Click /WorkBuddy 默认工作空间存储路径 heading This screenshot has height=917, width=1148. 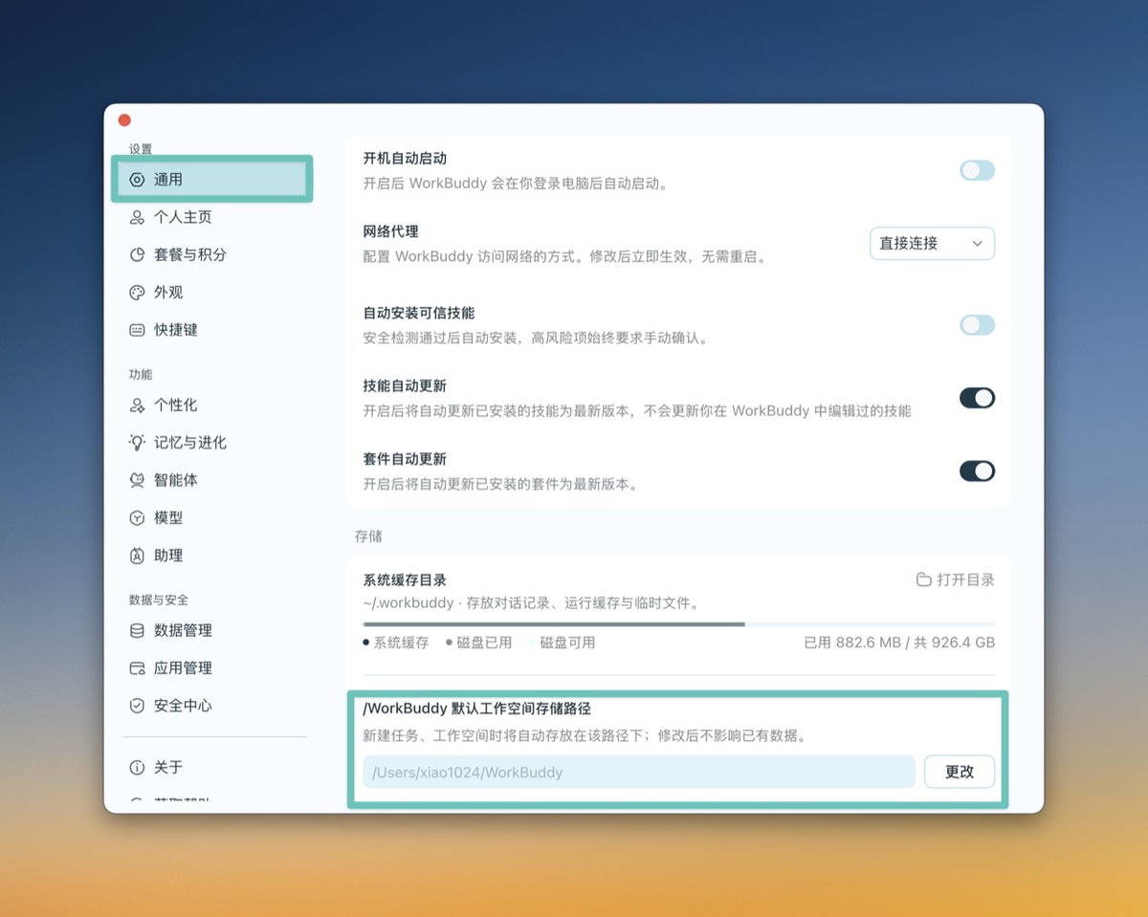point(477,709)
